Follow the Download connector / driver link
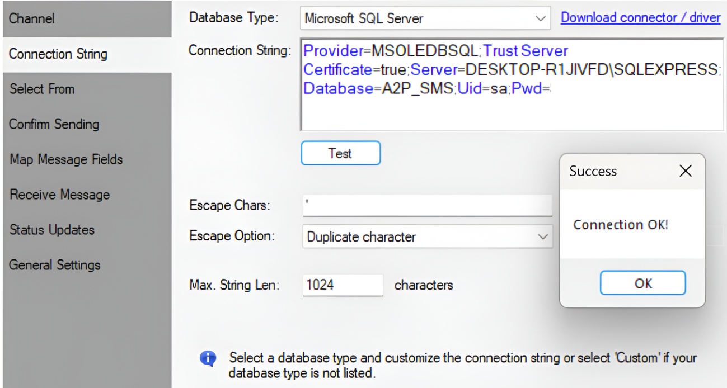The image size is (727, 388). (x=641, y=17)
